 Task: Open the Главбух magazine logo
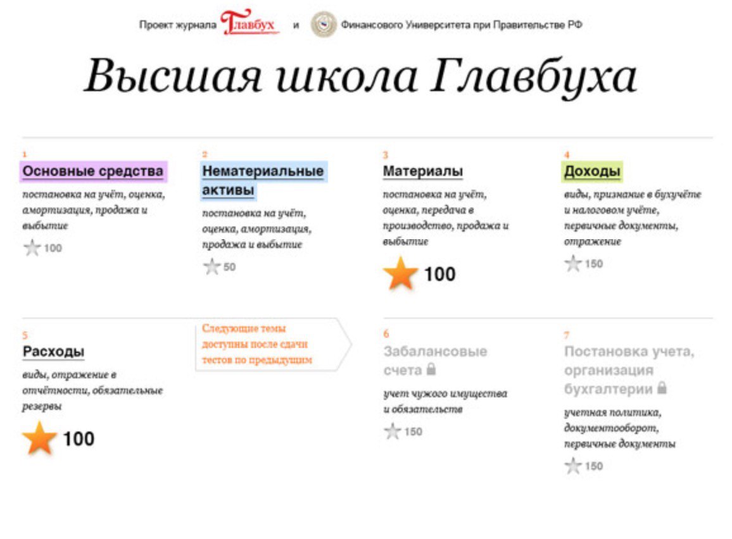coord(249,22)
